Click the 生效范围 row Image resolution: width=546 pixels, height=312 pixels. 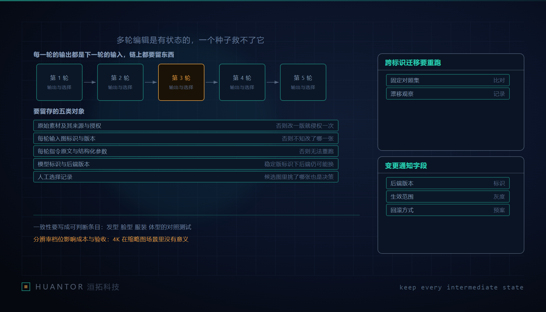point(448,197)
